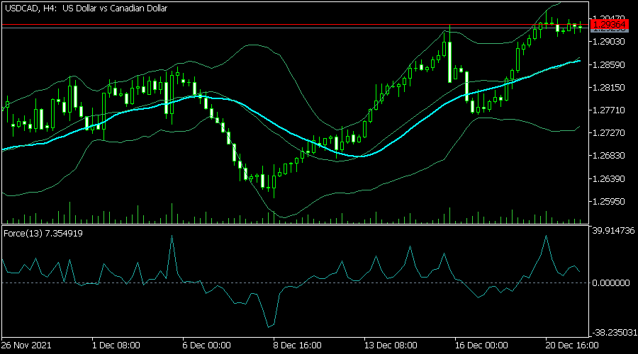638x354 pixels.
Task: Click the 39.914736 indicator scale maximum
Action: coord(614,230)
